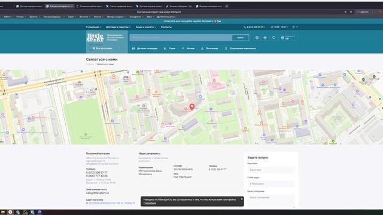The width and height of the screenshot is (383, 215).
Task: Click phone number 8 (812) 200-97-77 under Телефон
Action: [x=97, y=173]
